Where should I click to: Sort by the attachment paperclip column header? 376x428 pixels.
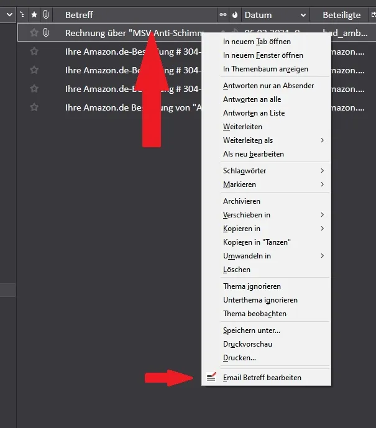pyautogui.click(x=46, y=14)
